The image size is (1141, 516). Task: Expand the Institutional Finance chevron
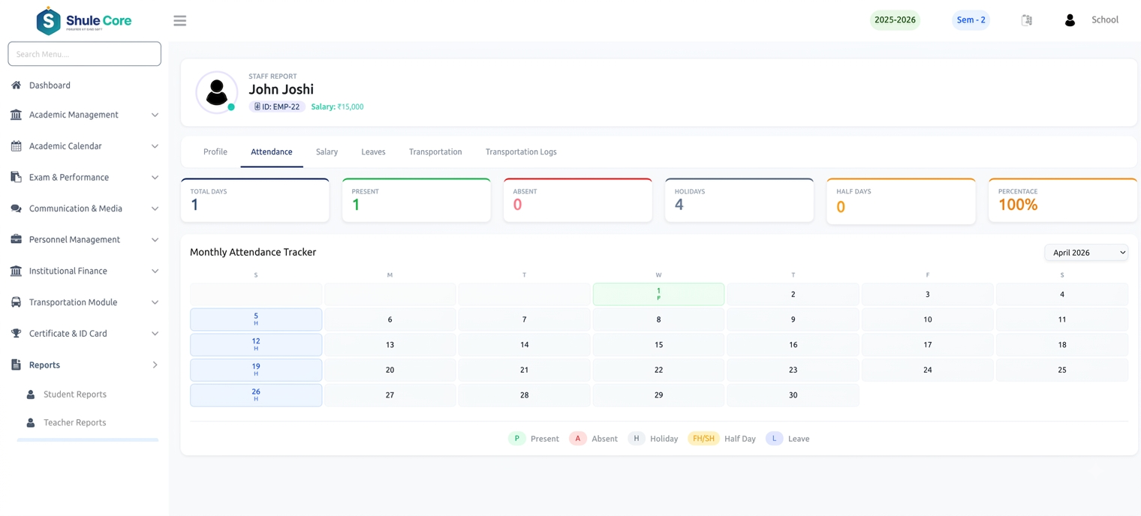tap(155, 271)
